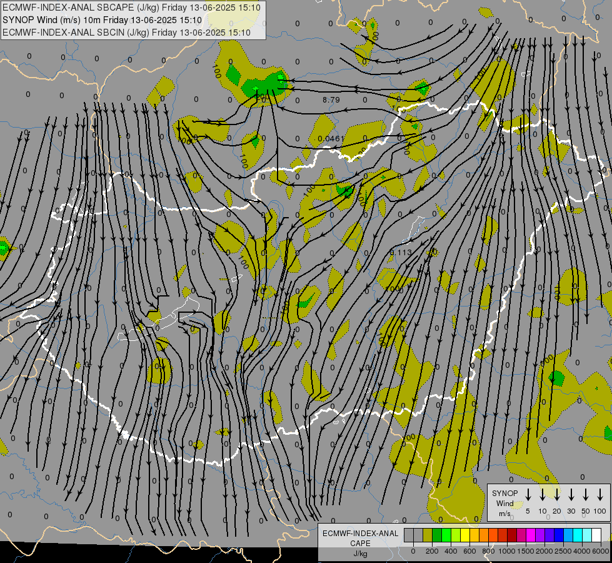Click the 20 m/s wind arrow in the legend
This screenshot has width=612, height=563.
[x=557, y=495]
